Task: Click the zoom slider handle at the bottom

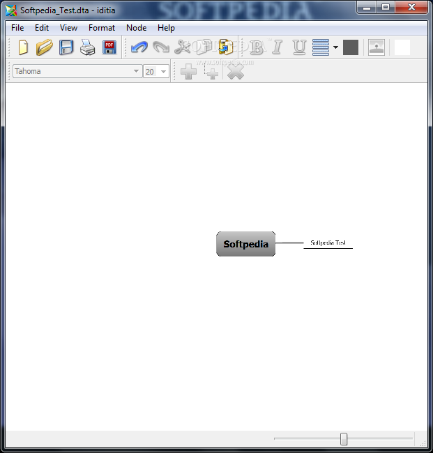Action: pyautogui.click(x=344, y=439)
